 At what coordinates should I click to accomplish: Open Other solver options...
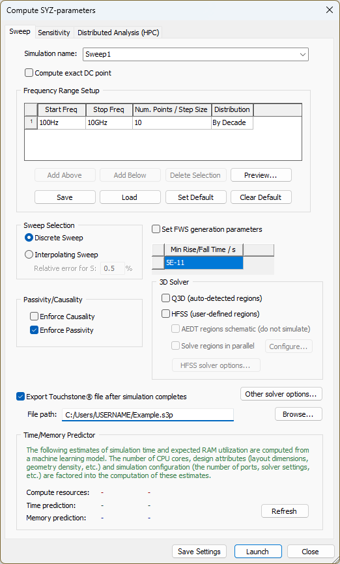click(281, 394)
